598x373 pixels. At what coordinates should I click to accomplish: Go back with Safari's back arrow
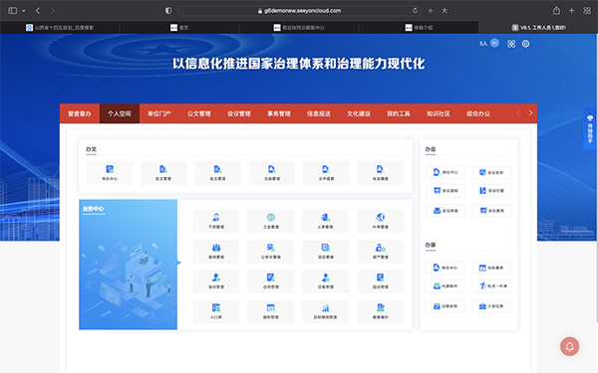pos(38,11)
